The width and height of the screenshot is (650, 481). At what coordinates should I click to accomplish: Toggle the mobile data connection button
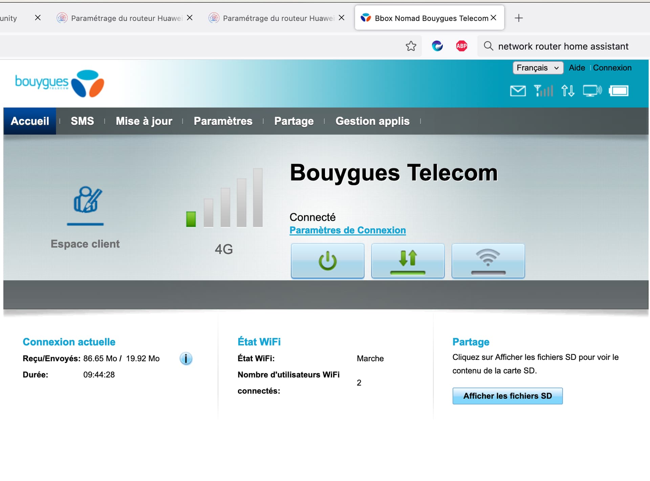408,261
